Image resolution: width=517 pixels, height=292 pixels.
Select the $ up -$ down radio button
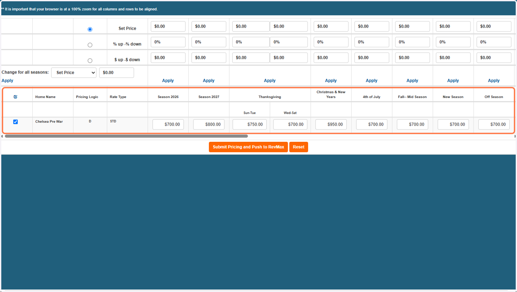click(x=90, y=61)
